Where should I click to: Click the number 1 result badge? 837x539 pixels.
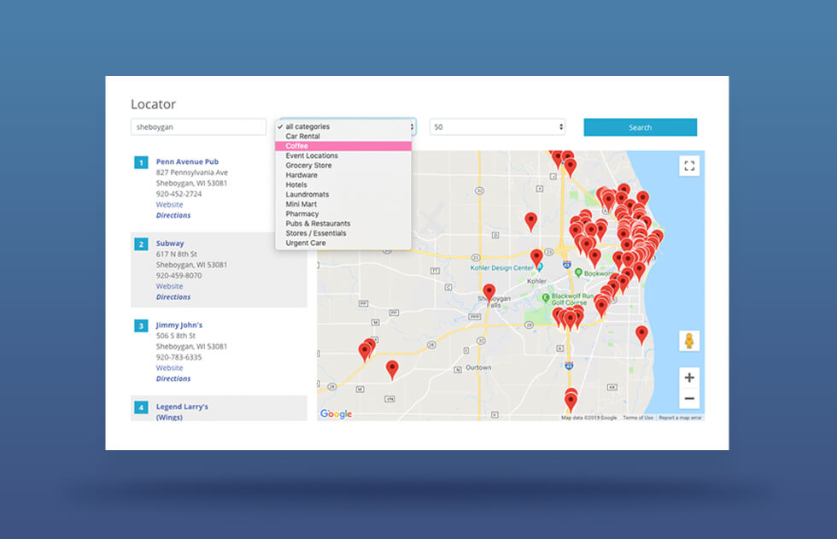141,162
